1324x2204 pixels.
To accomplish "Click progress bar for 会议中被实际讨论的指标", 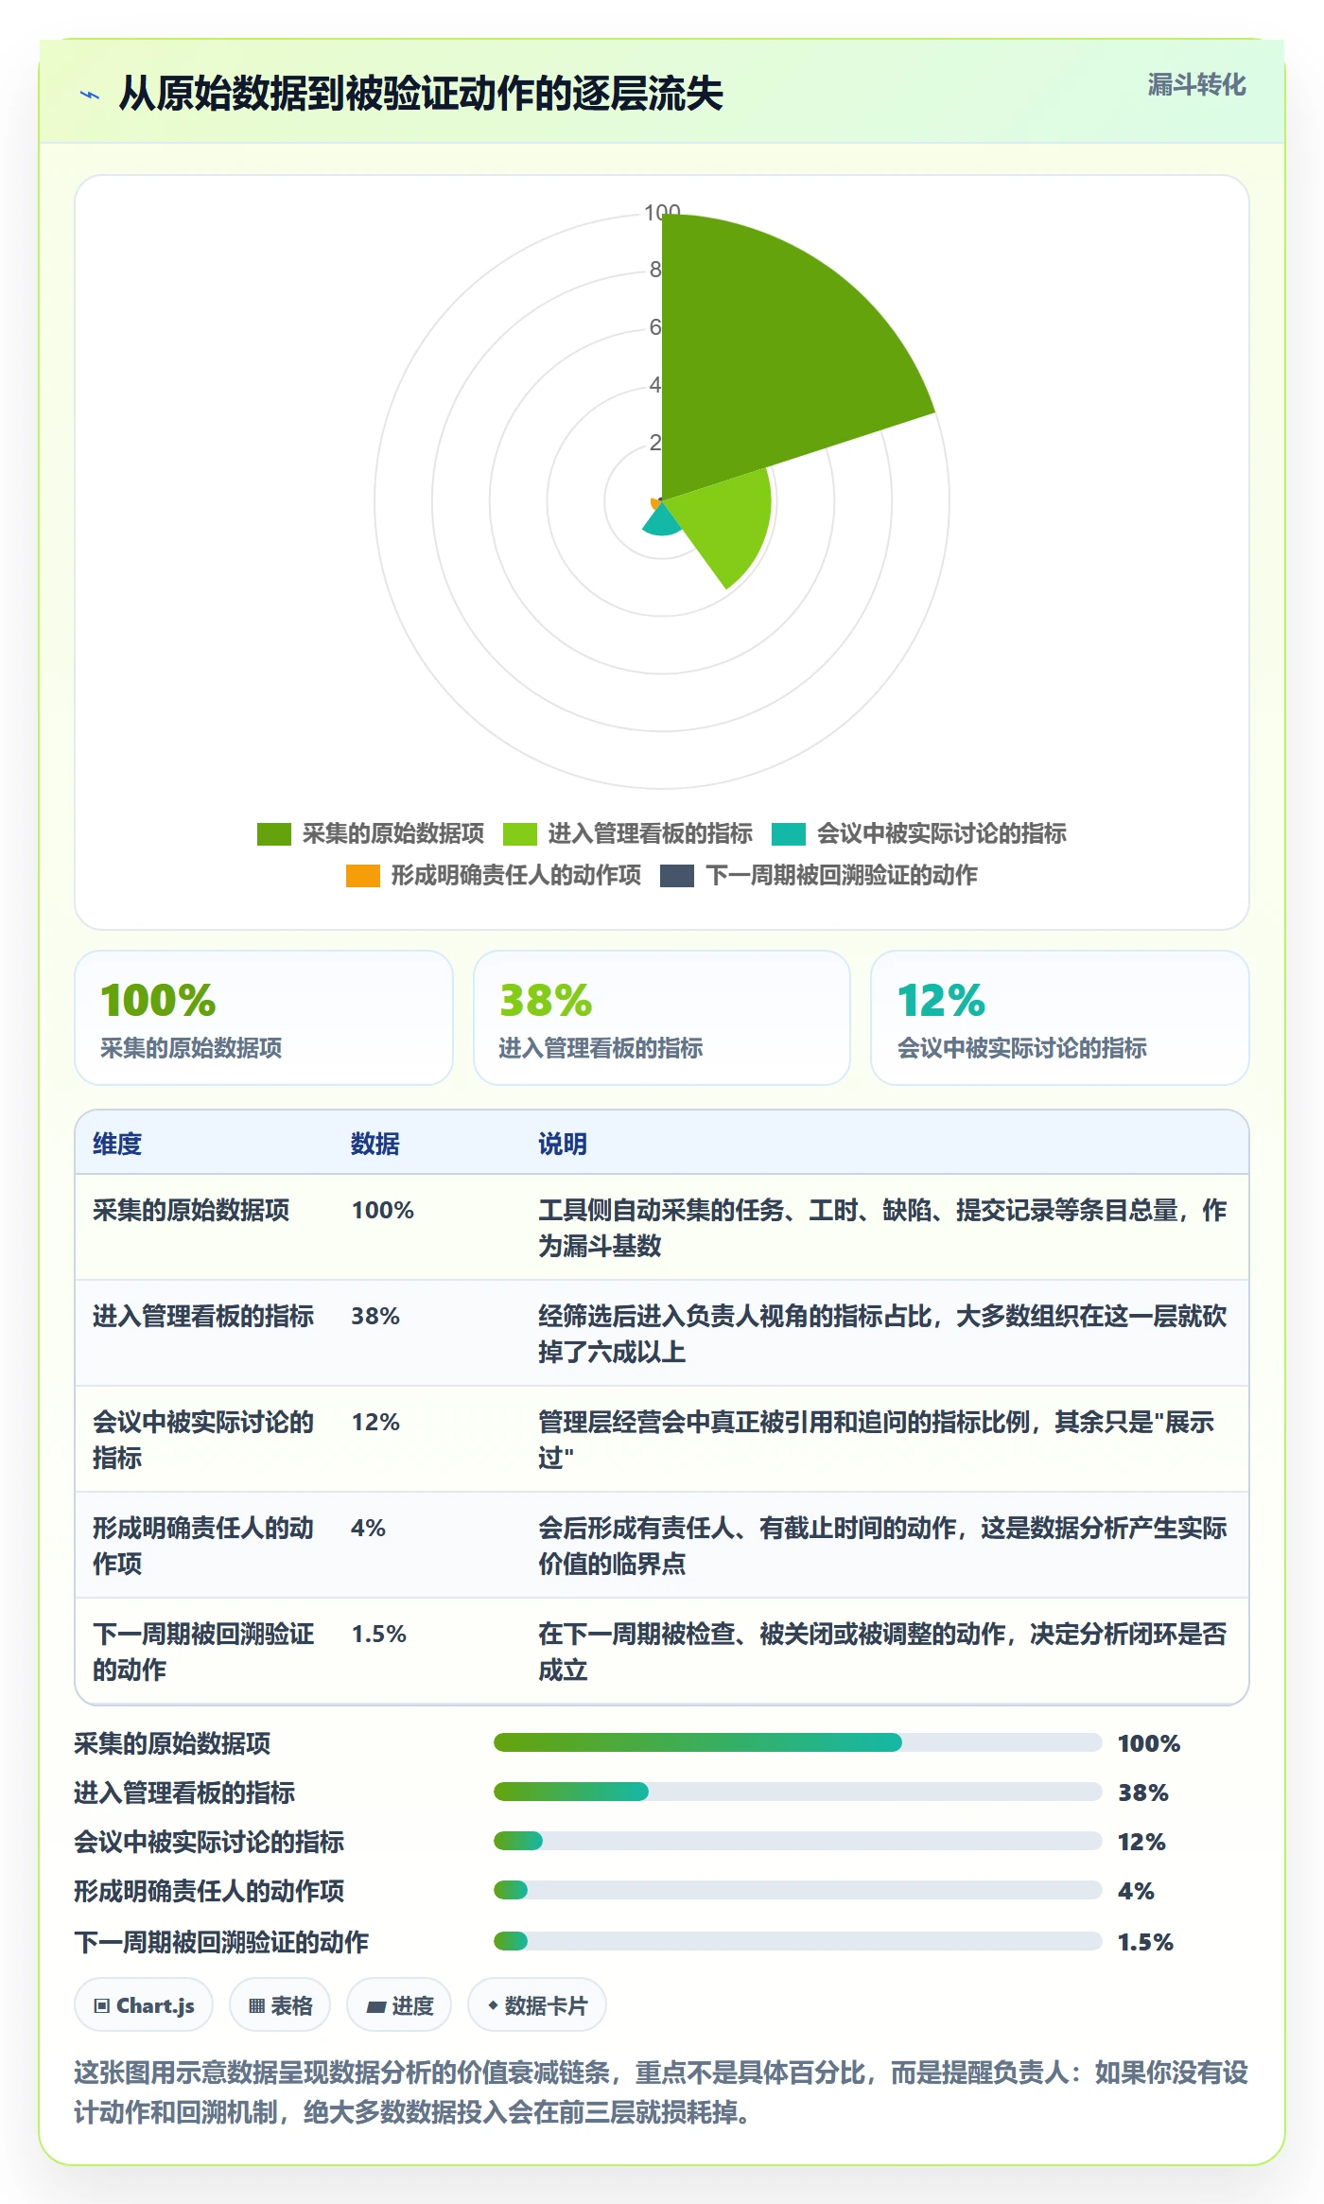I will [x=797, y=1841].
